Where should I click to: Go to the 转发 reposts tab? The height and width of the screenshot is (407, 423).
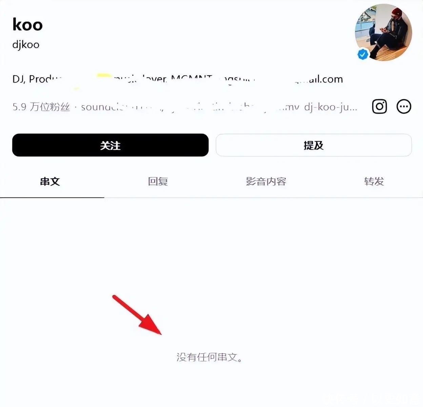coord(374,181)
